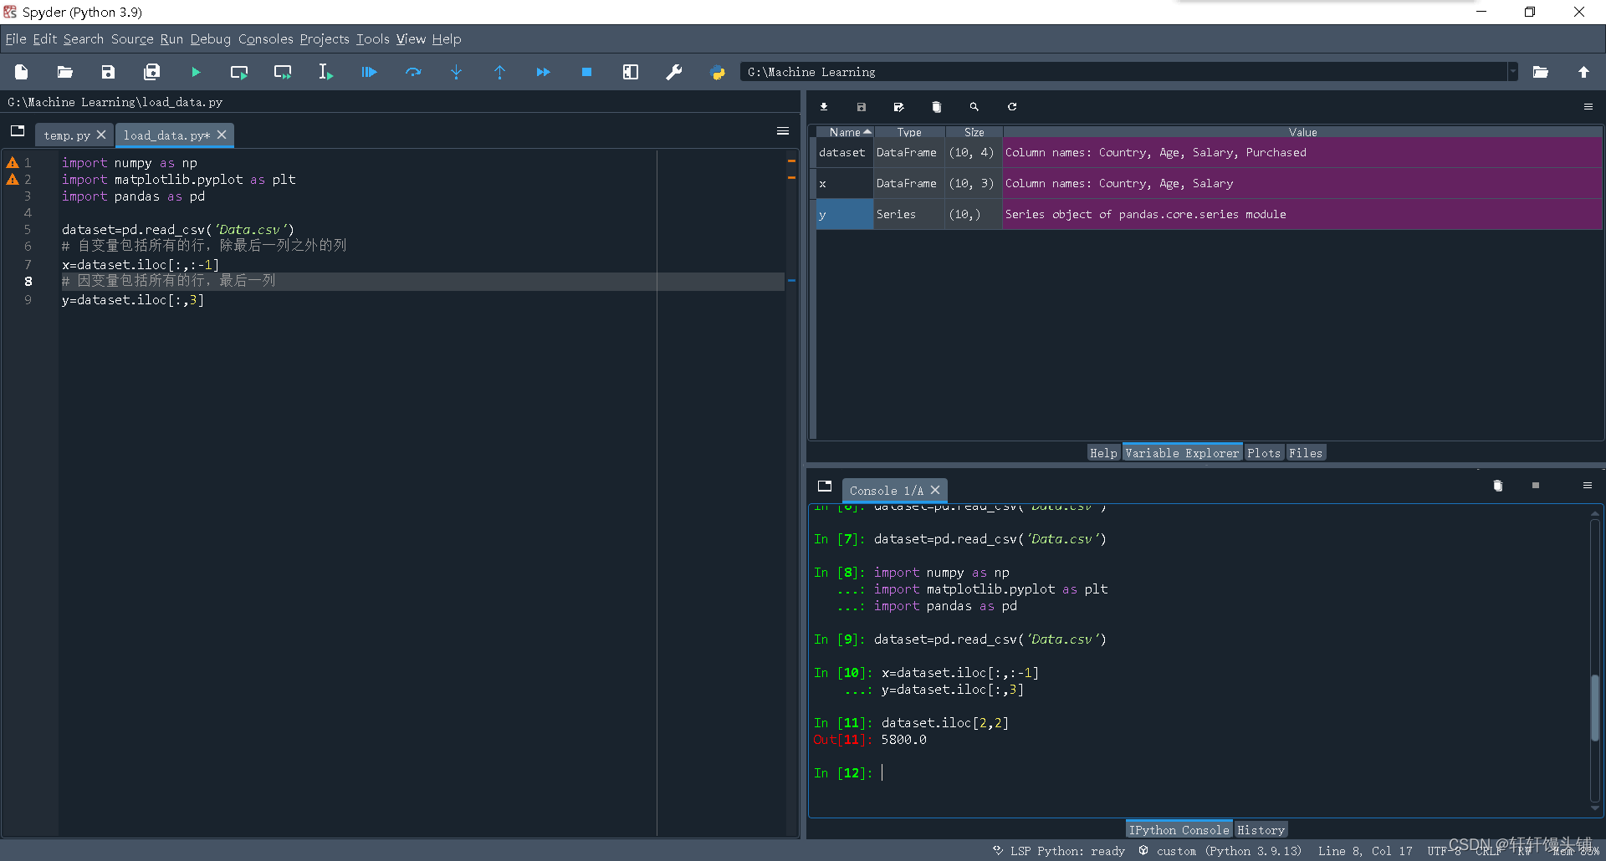
Task: Run cell and advance icon
Action: point(283,73)
